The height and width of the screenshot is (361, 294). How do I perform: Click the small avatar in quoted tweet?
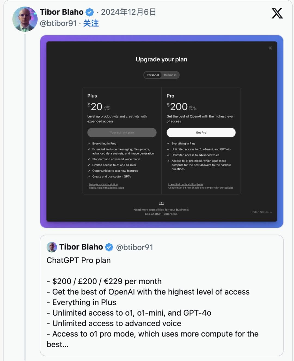[x=52, y=247]
